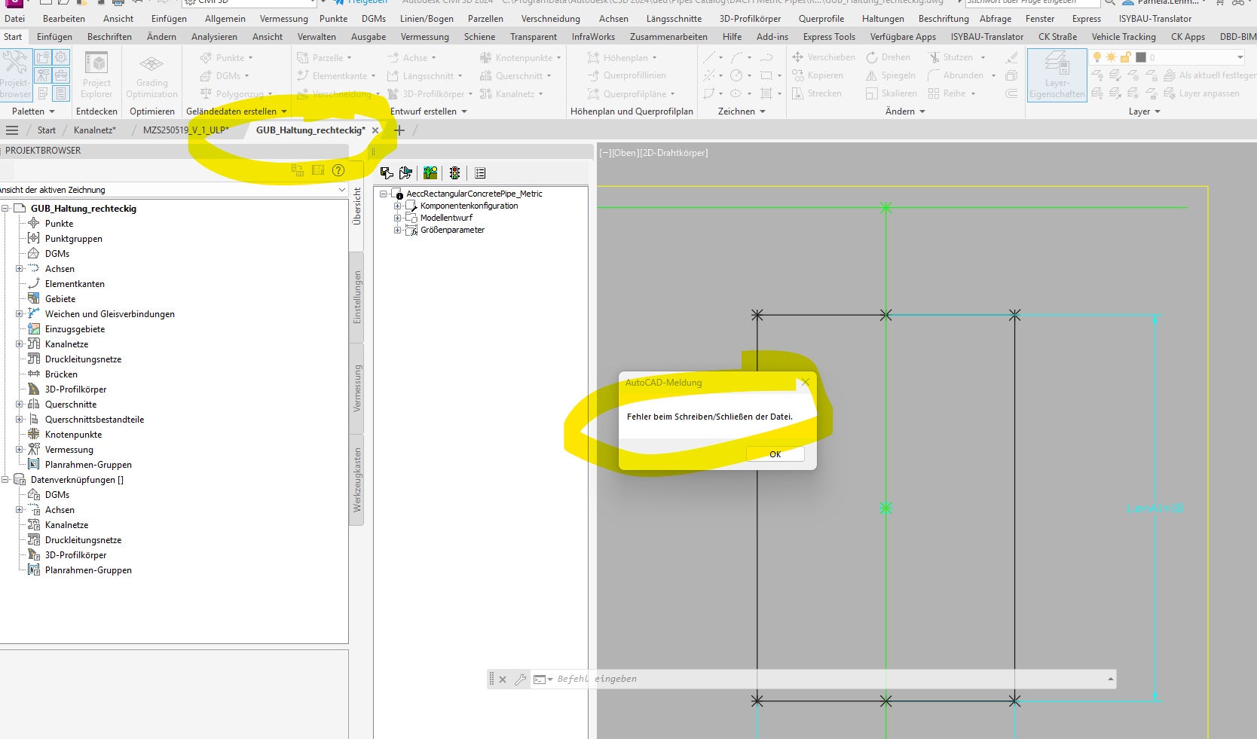Toggle the Werkzeugkasten (toolbox) palette icon
1257x739 pixels.
tap(61, 75)
